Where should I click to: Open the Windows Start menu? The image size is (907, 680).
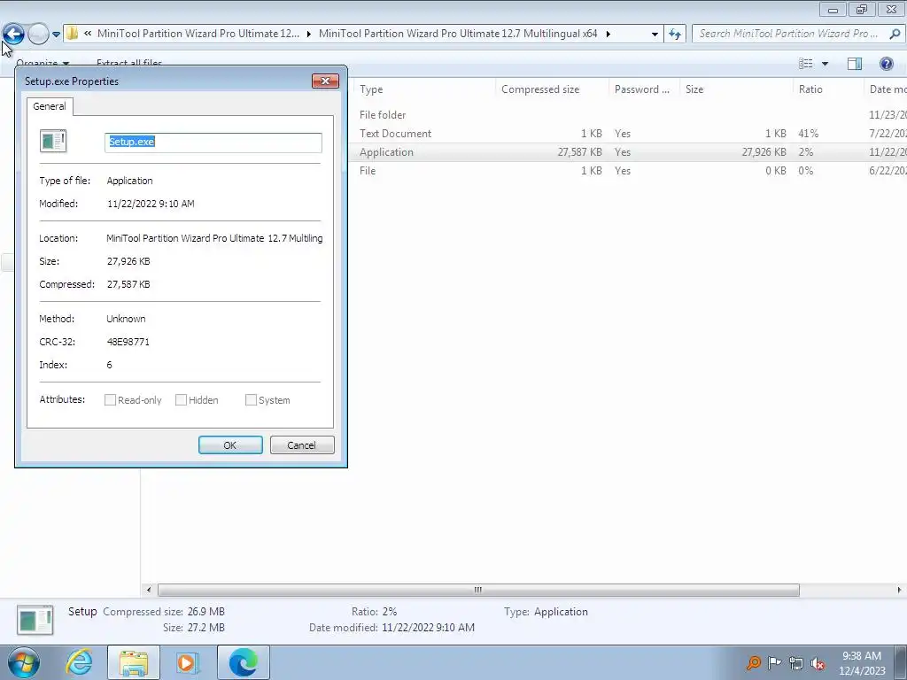tap(24, 662)
